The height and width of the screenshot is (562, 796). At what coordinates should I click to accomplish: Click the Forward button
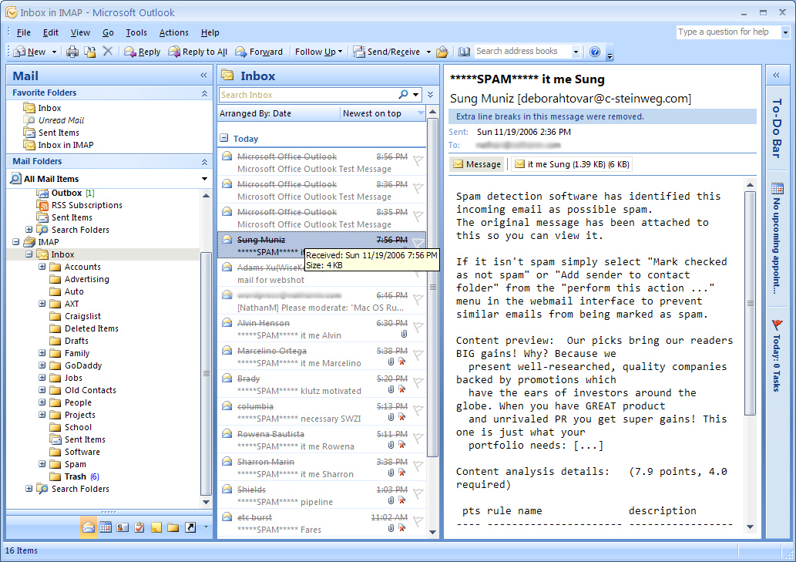258,52
